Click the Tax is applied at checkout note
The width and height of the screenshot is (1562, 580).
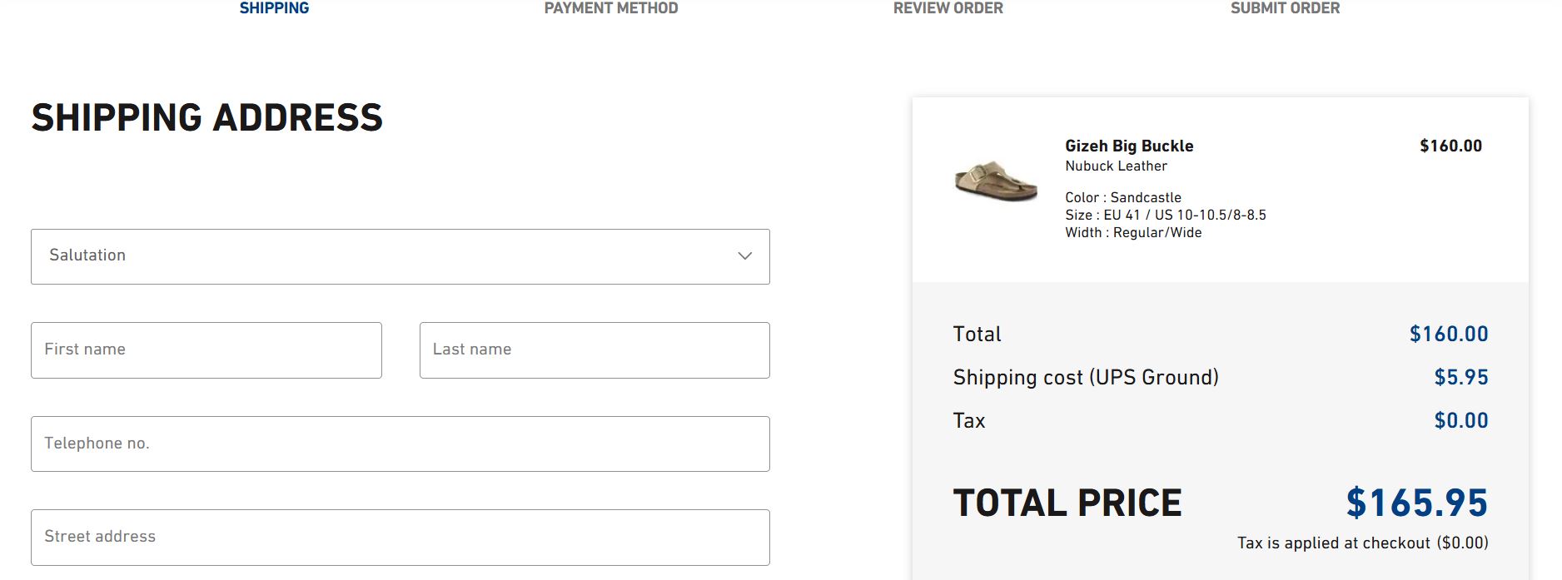pyautogui.click(x=1362, y=543)
